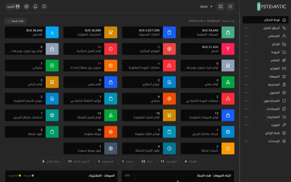The width and height of the screenshot is (291, 182).
Task: Click the green clipboard icon of عقود نشطة
Action: coord(52,132)
